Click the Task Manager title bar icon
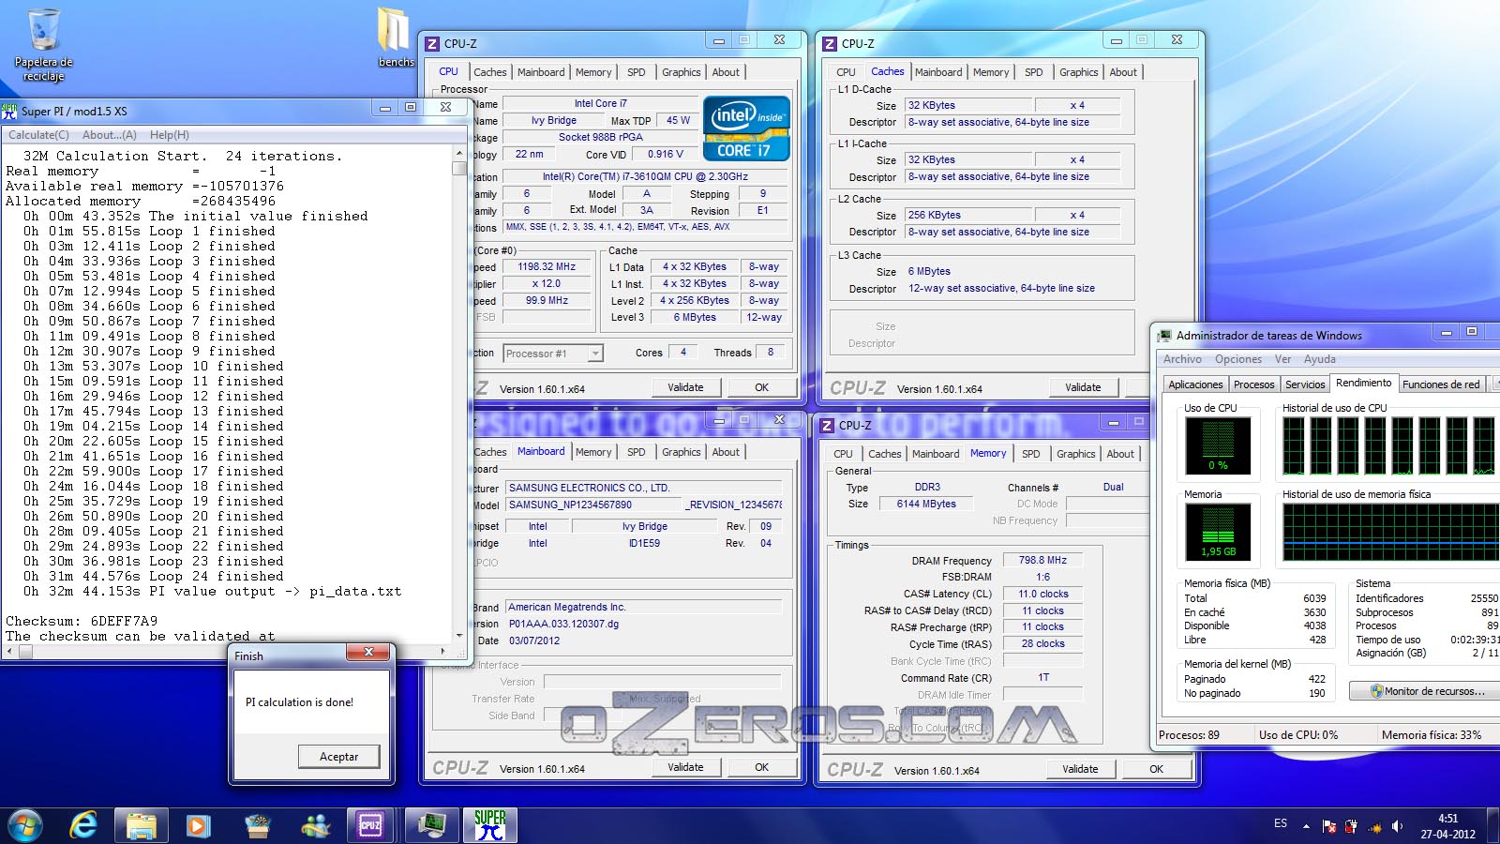Image resolution: width=1500 pixels, height=844 pixels. [1164, 336]
